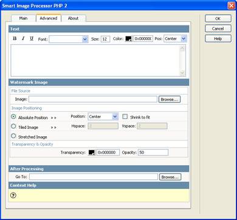The image size is (237, 220).
Task: Select the Absolute Position radio button
Action: tap(13, 117)
